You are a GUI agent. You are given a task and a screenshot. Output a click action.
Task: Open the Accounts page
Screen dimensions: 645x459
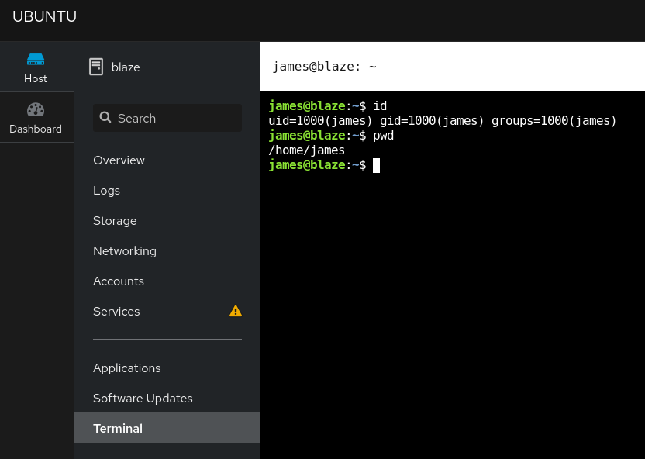119,281
